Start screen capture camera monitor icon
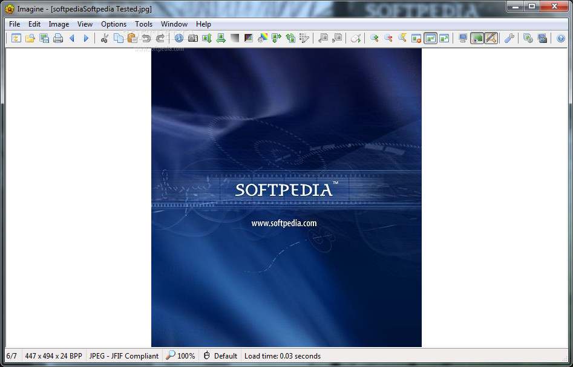 pos(542,38)
